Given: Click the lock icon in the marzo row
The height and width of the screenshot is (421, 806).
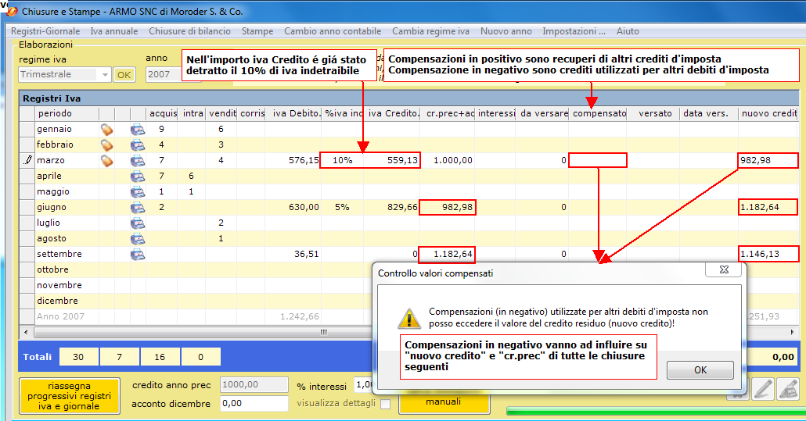Looking at the screenshot, I should coord(107,160).
